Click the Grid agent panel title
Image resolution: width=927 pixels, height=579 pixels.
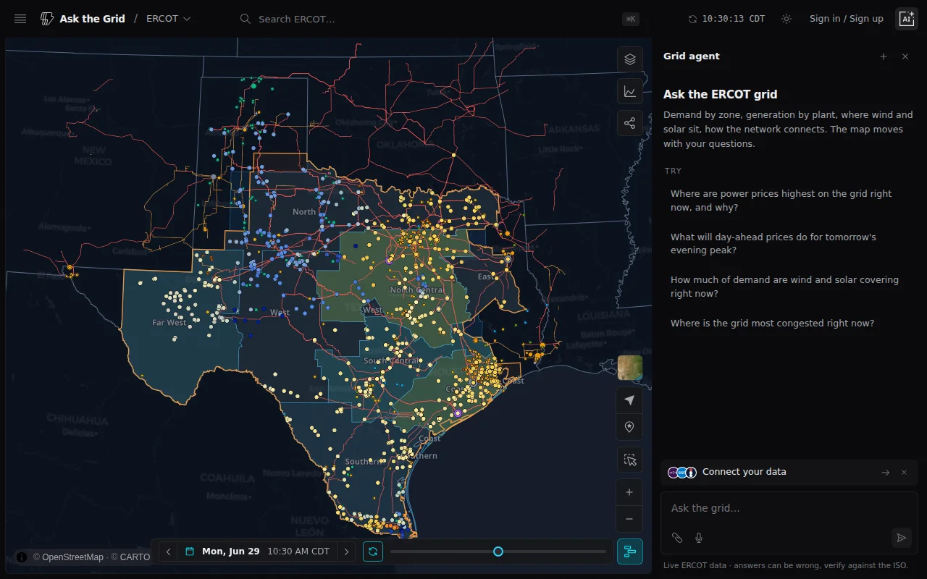[x=692, y=56]
